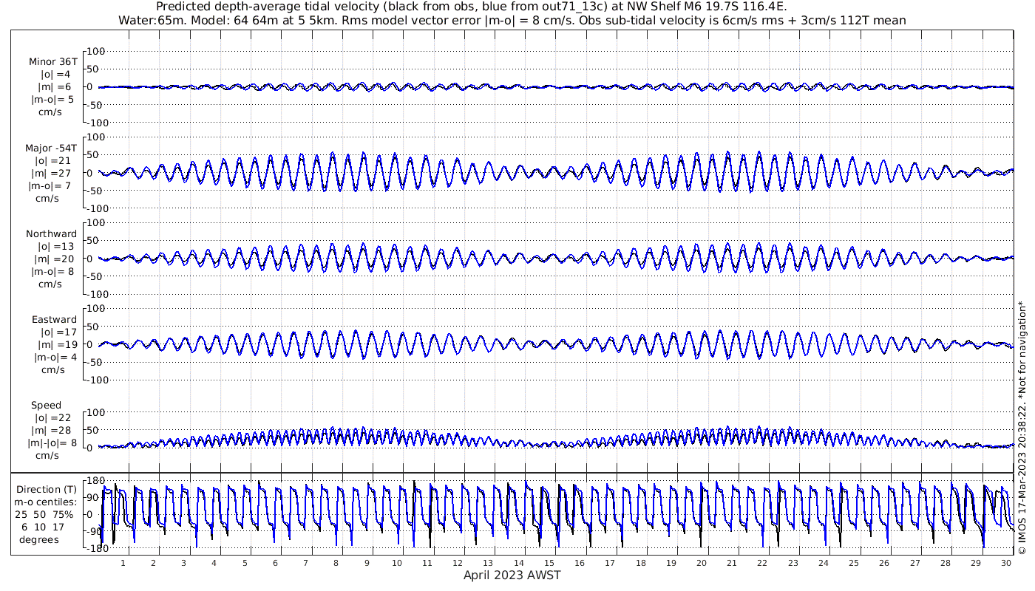Select the "Direction (T)" panel label
The image size is (1035, 591).
48,489
